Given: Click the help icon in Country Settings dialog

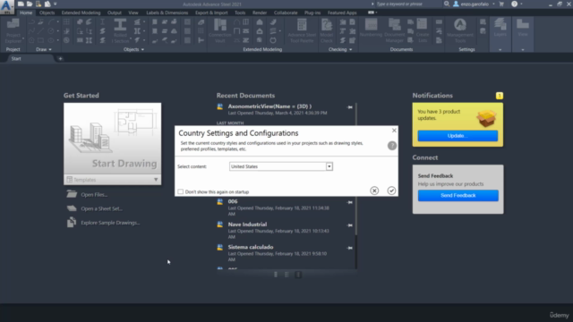Looking at the screenshot, I should point(392,146).
